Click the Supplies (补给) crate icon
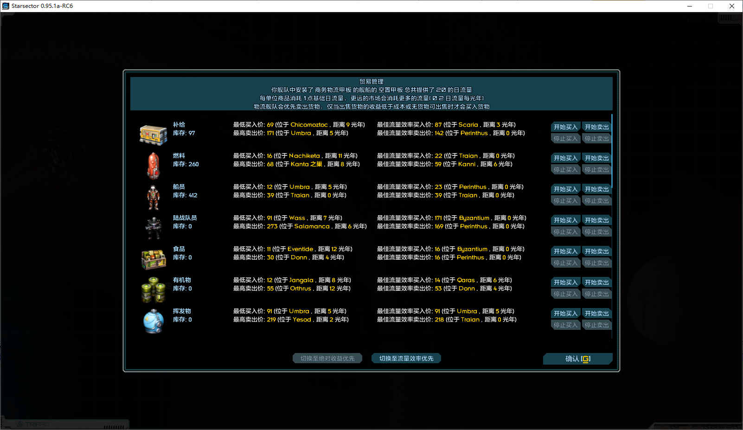Viewport: 743px width, 430px height. pyautogui.click(x=154, y=135)
